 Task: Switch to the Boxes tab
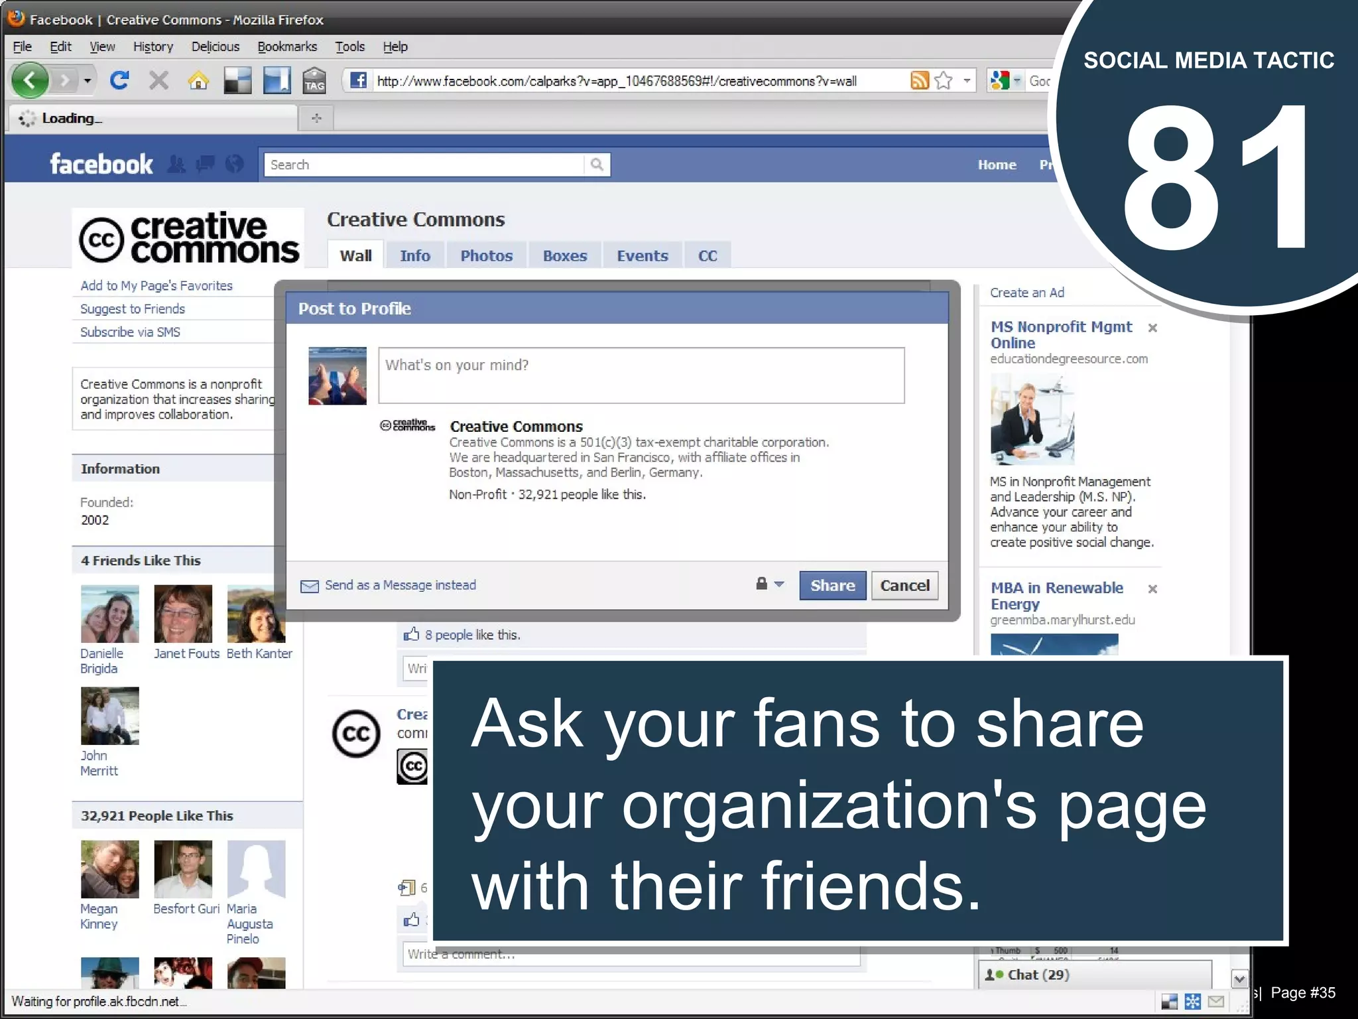point(565,255)
